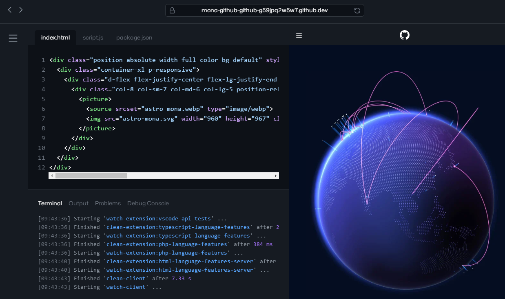Click line number 12 in the editor
This screenshot has width=505, height=299.
click(x=42, y=167)
